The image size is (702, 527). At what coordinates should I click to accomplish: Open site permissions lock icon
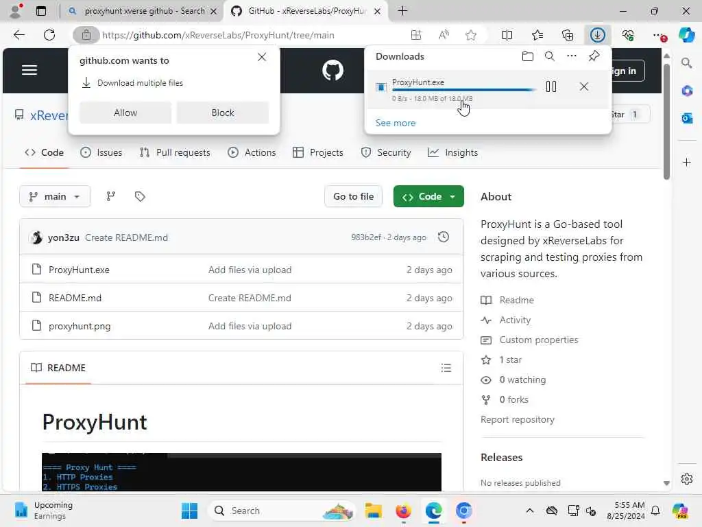[86, 35]
